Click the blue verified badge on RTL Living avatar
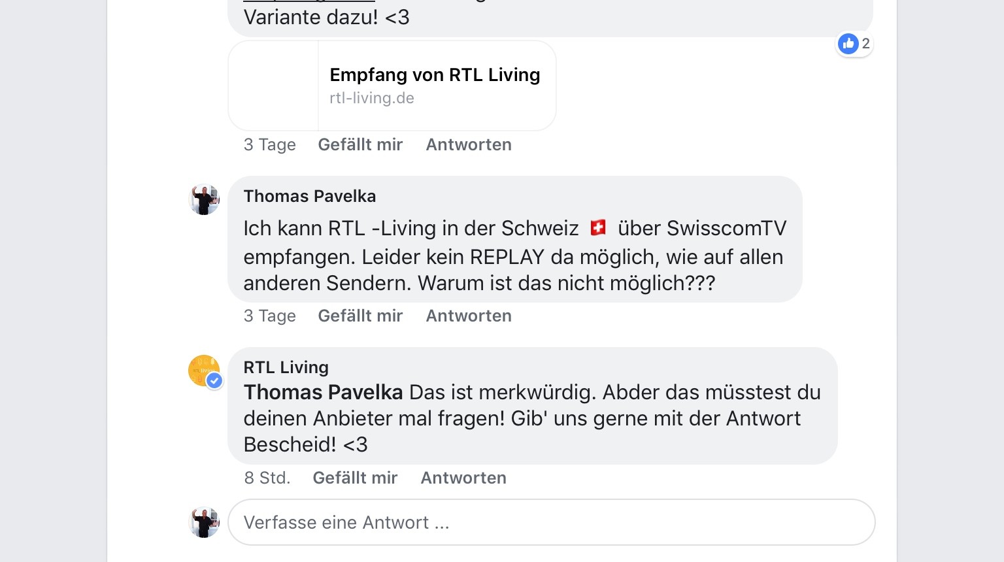The height and width of the screenshot is (562, 1004). pos(214,381)
